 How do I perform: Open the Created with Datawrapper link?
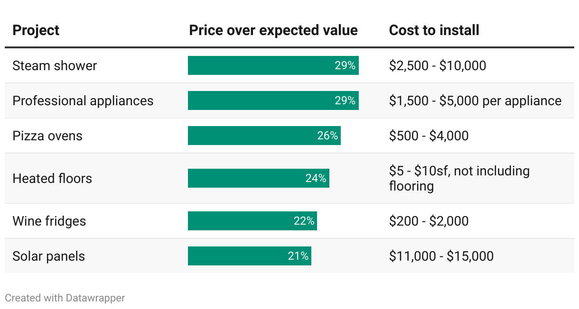click(65, 298)
